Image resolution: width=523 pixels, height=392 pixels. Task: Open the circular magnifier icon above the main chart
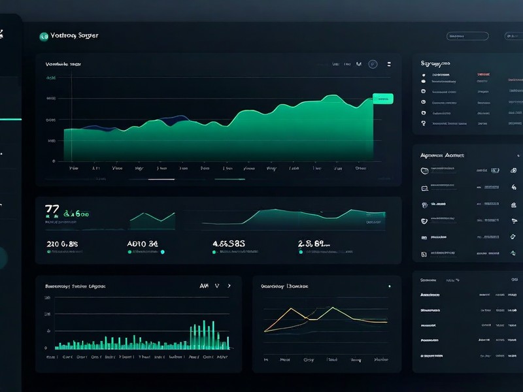pos(373,64)
